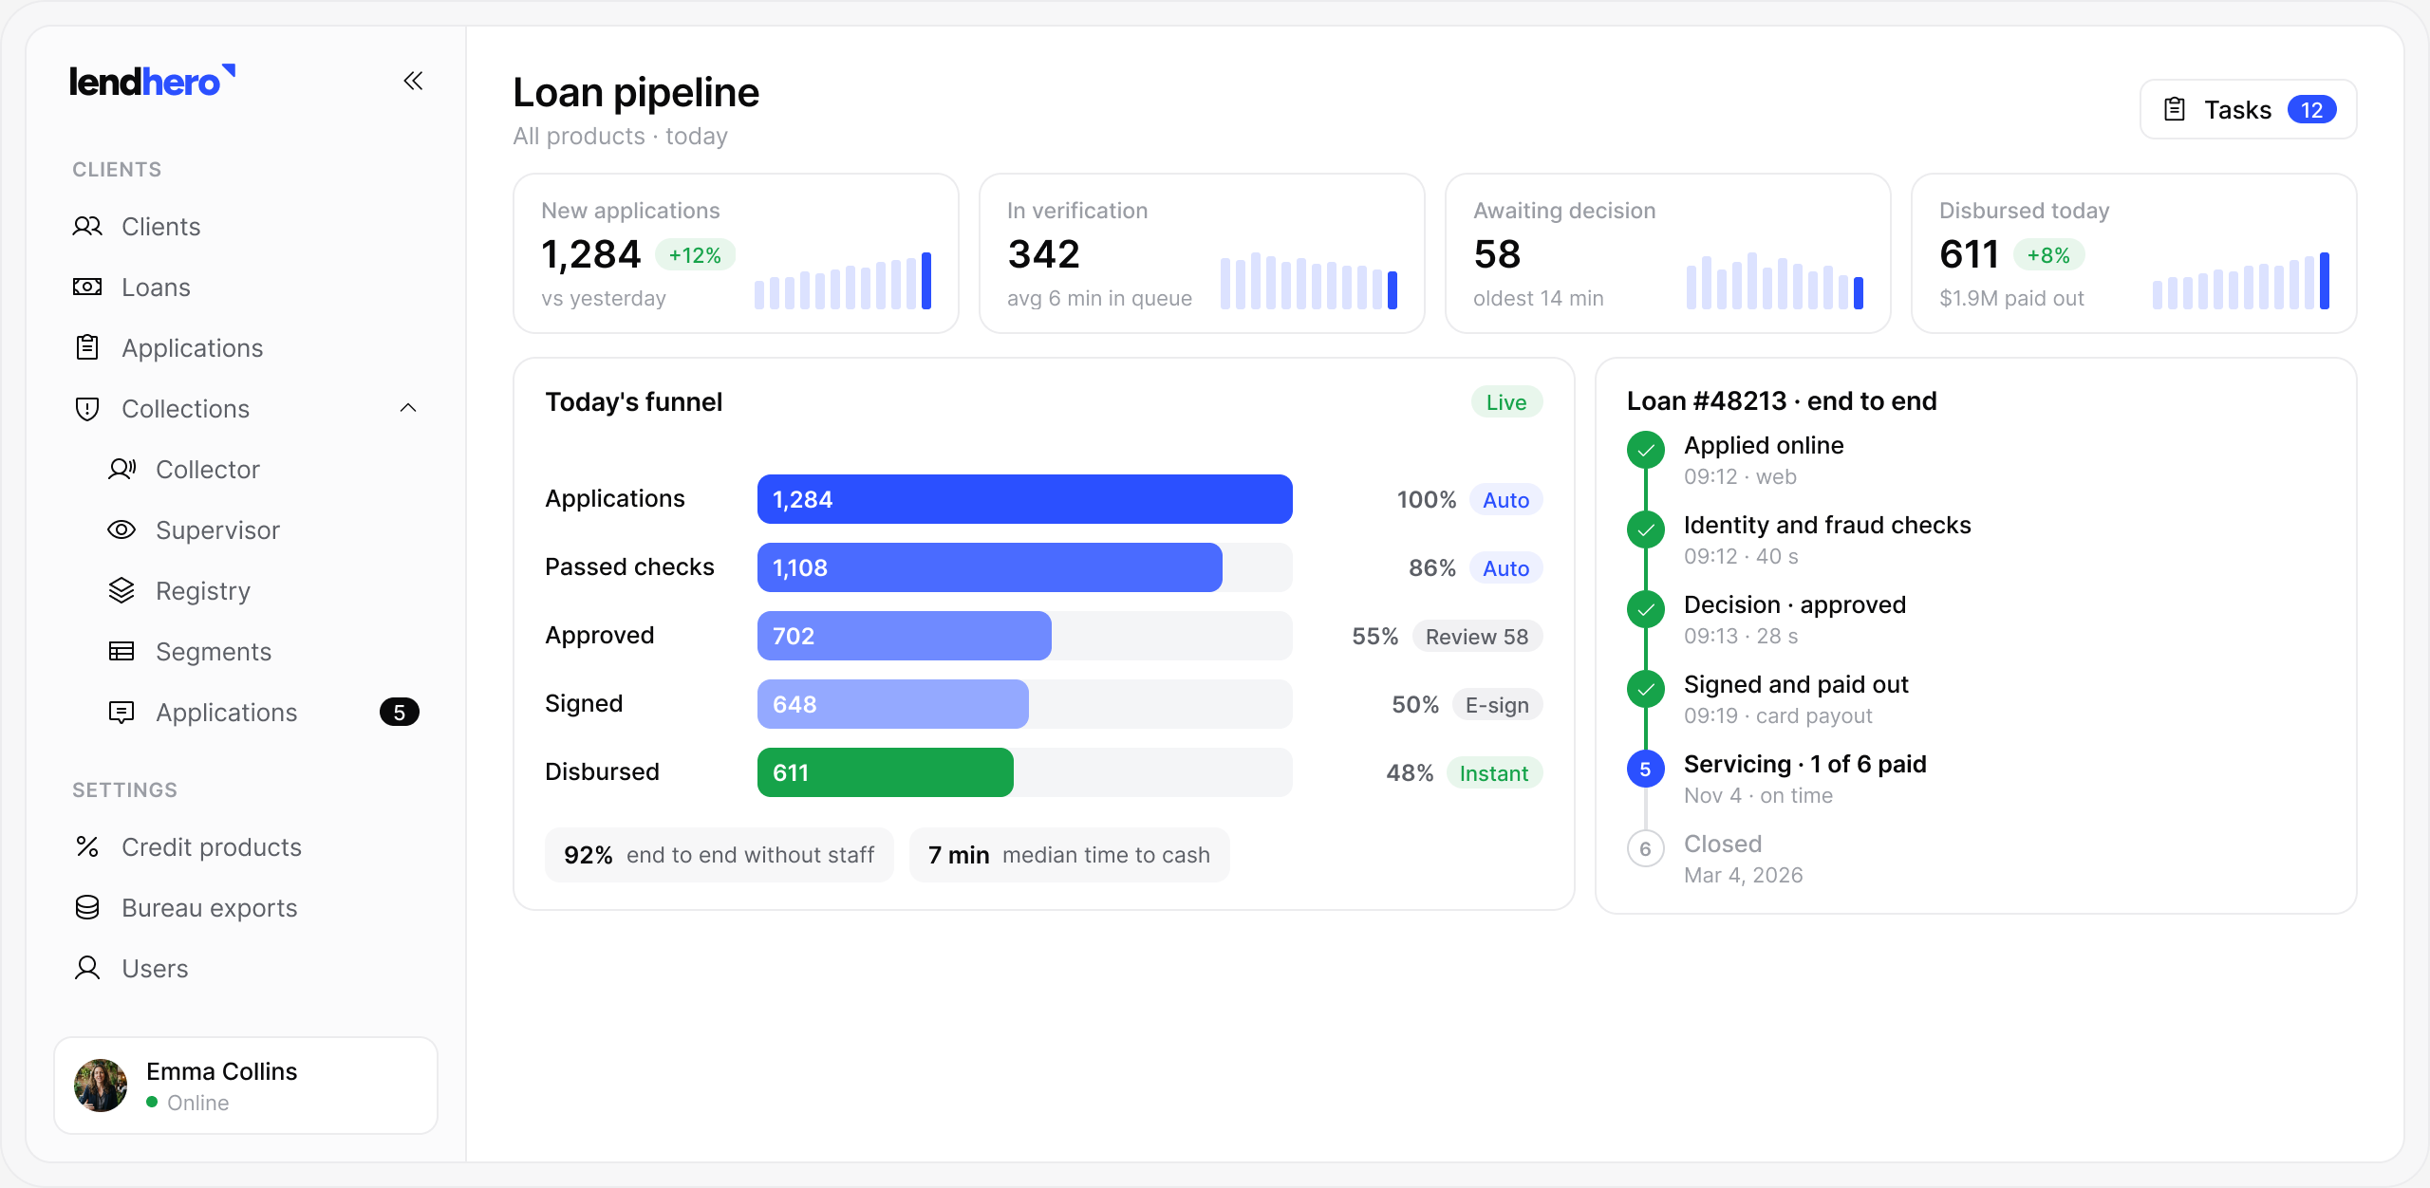Image resolution: width=2430 pixels, height=1188 pixels.
Task: Click the Segments table icon
Action: 121,652
